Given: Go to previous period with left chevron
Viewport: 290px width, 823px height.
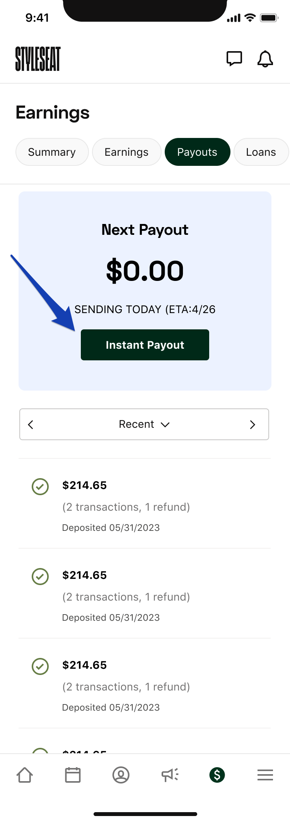Looking at the screenshot, I should click(x=31, y=425).
